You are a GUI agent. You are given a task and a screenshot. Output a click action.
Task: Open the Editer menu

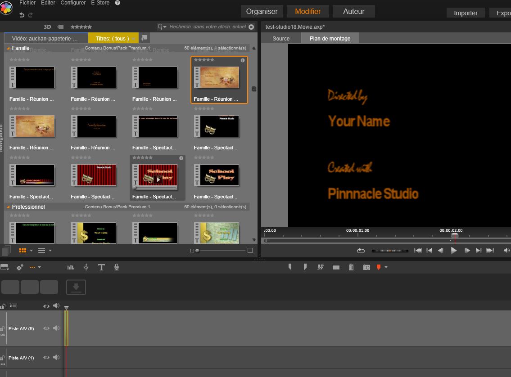[x=48, y=3]
